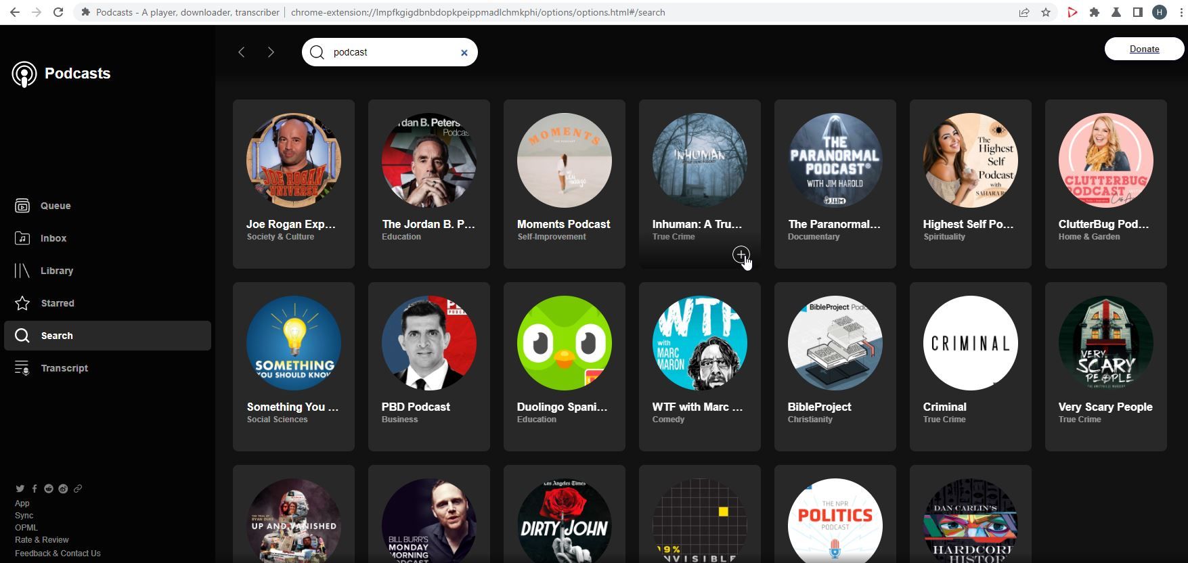Subscribe using plus icon on Inhuman card

[x=741, y=255]
